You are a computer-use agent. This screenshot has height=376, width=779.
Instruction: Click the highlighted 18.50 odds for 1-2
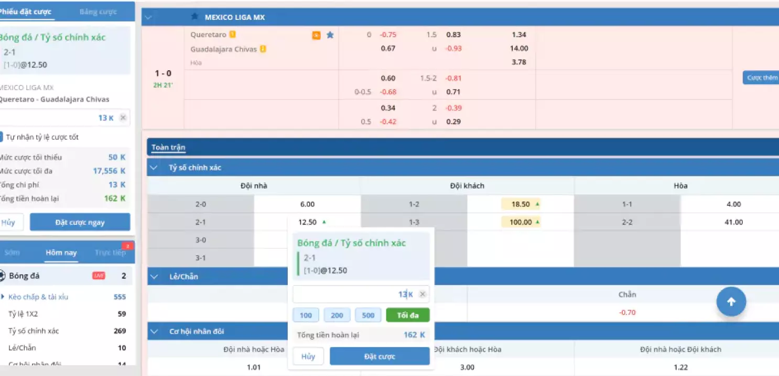coord(520,204)
